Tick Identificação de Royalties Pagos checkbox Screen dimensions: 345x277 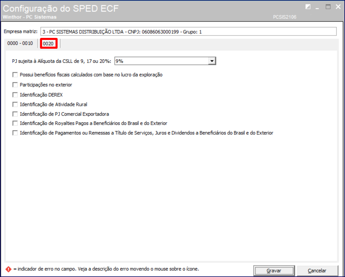tap(15, 123)
